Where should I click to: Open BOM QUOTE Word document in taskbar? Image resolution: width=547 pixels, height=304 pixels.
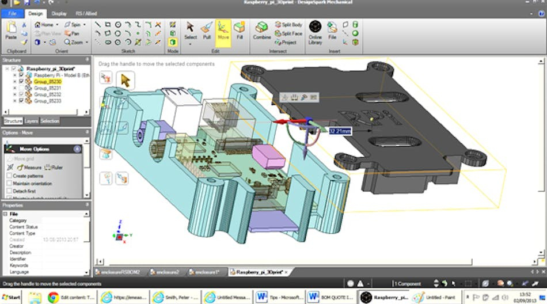pos(332,297)
